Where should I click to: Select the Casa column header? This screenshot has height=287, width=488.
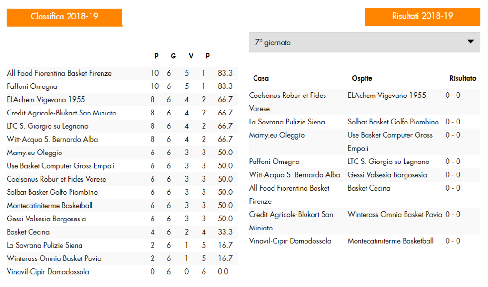[261, 78]
